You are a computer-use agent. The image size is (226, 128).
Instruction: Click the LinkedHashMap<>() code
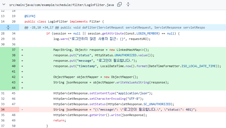132,50
